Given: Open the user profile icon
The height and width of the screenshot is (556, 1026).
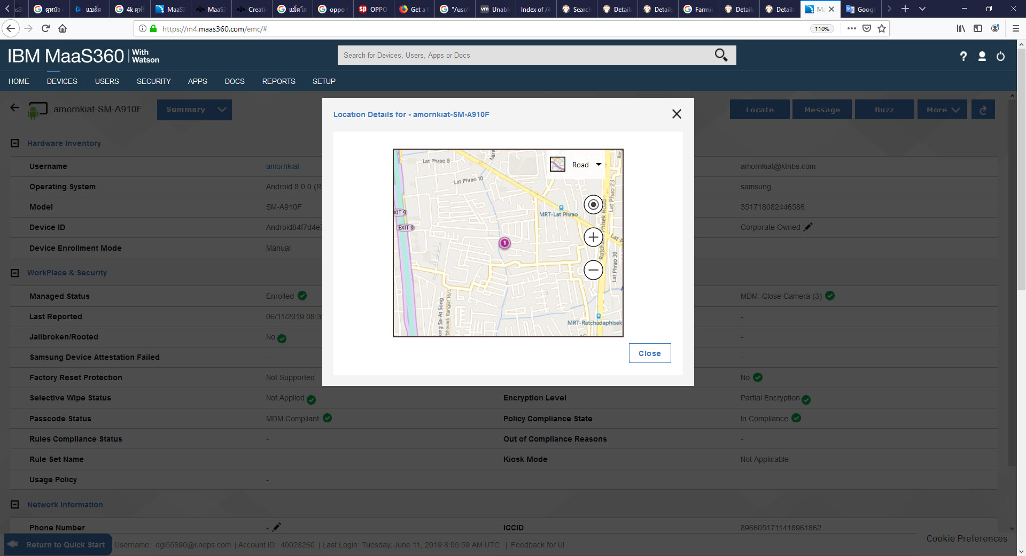Looking at the screenshot, I should [982, 56].
